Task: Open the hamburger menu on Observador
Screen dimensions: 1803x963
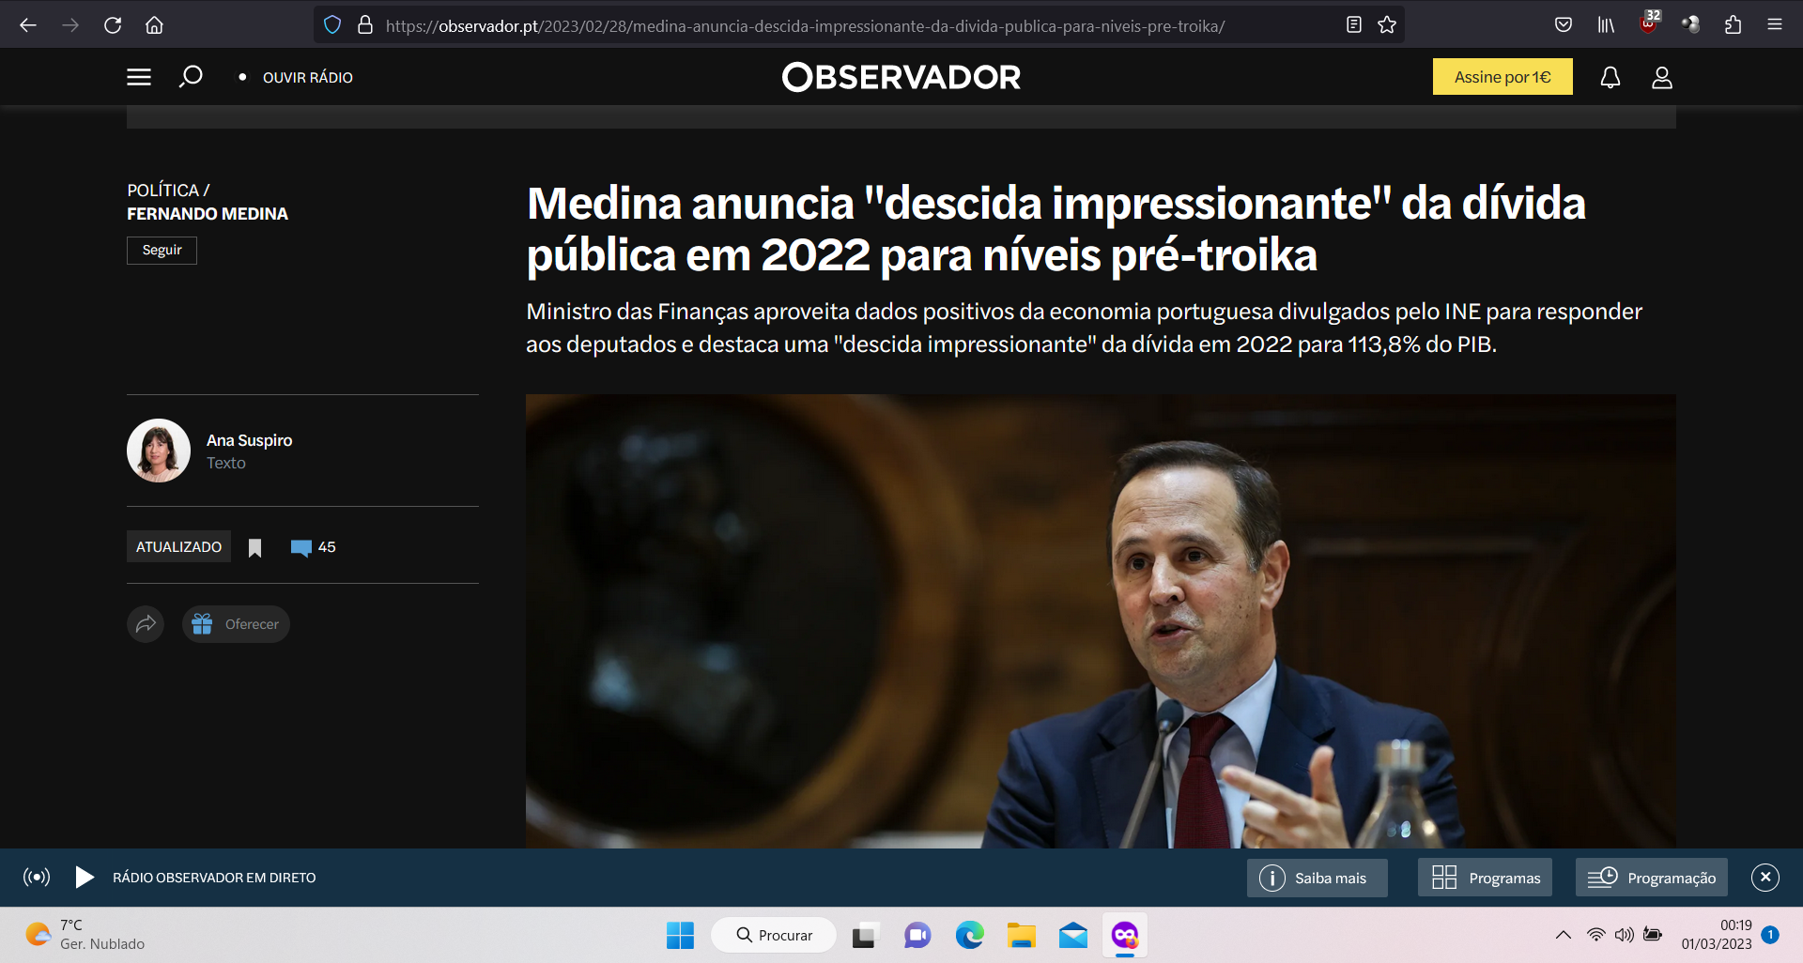Action: tap(139, 77)
